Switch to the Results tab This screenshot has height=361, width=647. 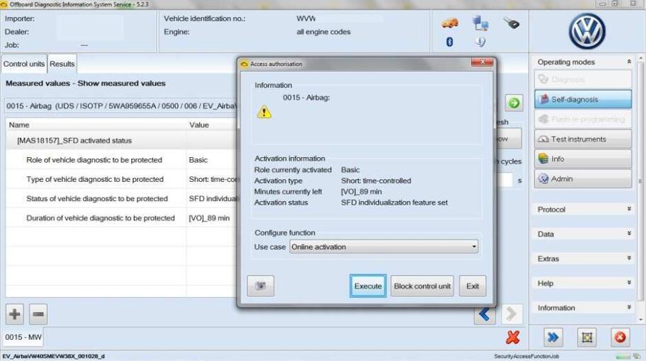(x=62, y=64)
